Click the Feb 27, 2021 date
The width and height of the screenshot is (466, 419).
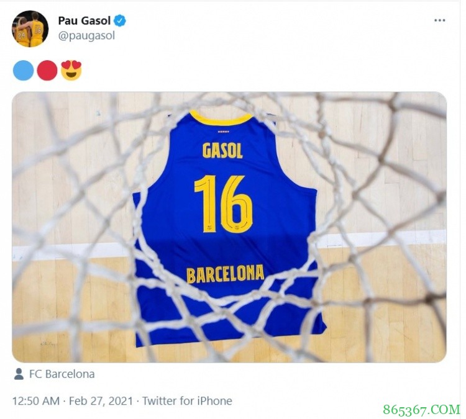pos(103,401)
